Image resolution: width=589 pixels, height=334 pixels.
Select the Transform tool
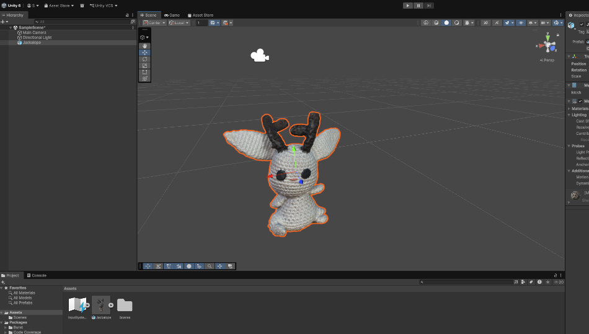point(144,79)
